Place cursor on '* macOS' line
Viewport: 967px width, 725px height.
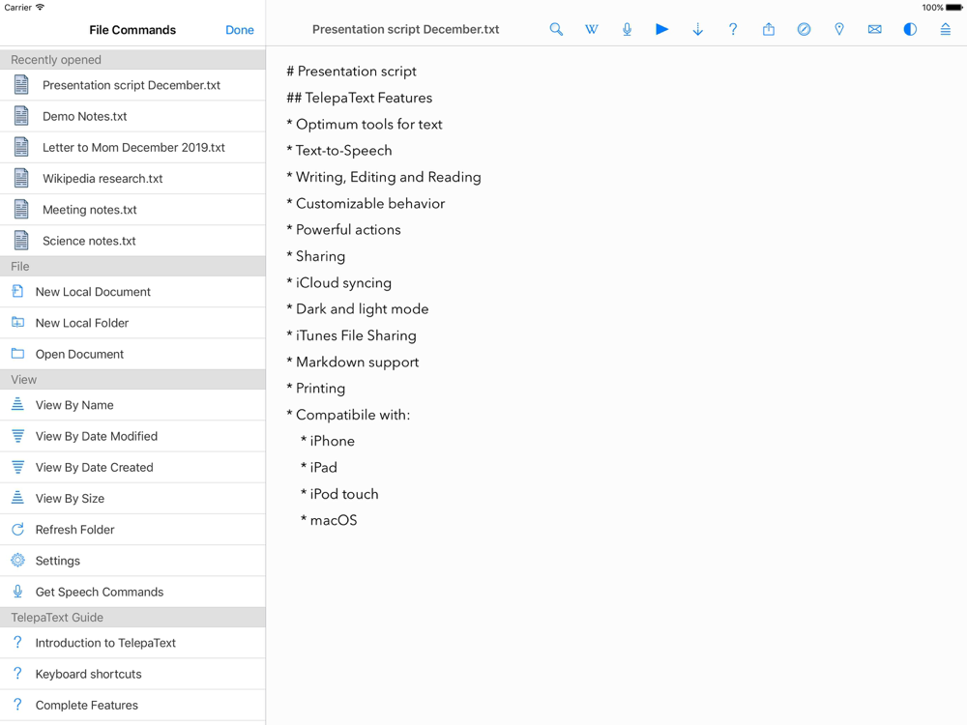tap(329, 520)
